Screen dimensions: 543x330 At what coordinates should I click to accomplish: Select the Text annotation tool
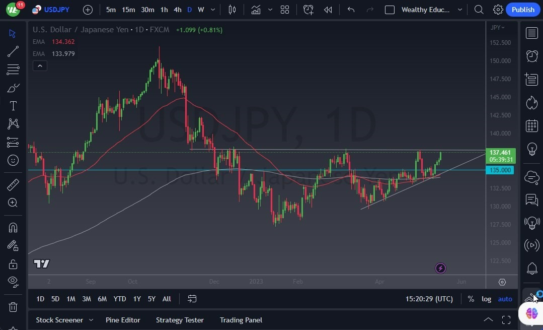13,106
